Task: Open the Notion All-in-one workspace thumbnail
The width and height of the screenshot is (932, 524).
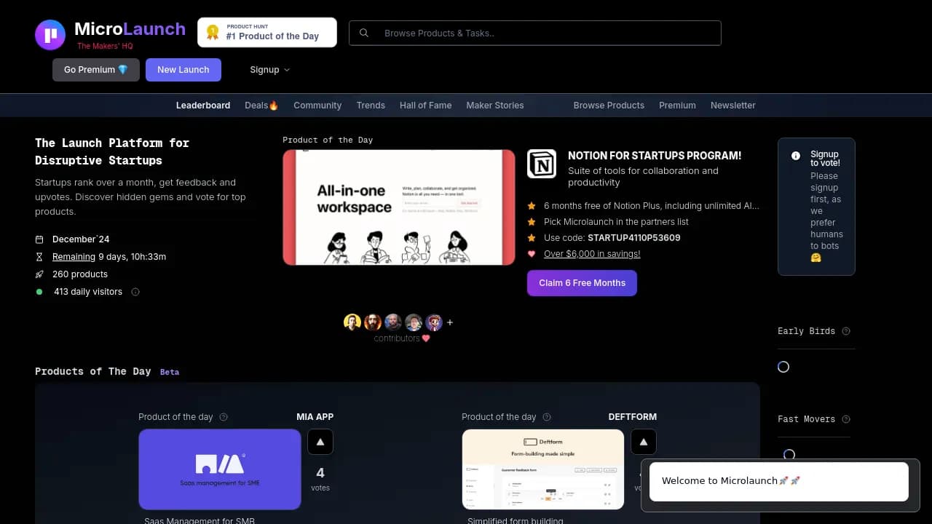Action: (x=399, y=207)
